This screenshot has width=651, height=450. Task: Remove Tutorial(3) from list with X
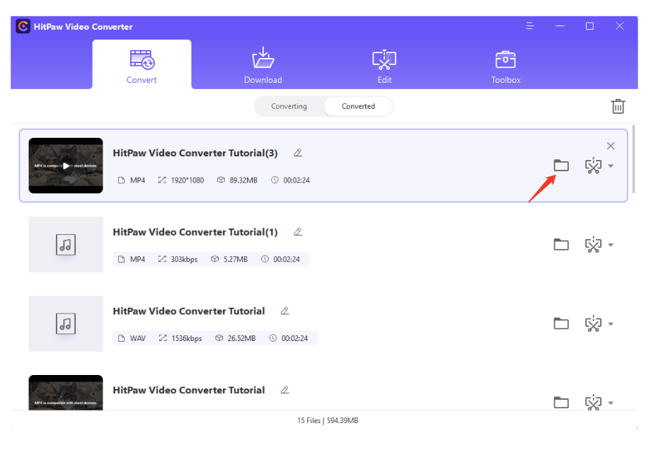[610, 146]
